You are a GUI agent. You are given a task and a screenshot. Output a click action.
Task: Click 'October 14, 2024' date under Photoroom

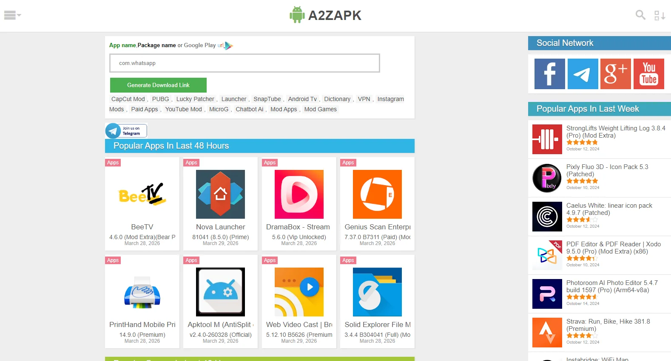click(583, 304)
